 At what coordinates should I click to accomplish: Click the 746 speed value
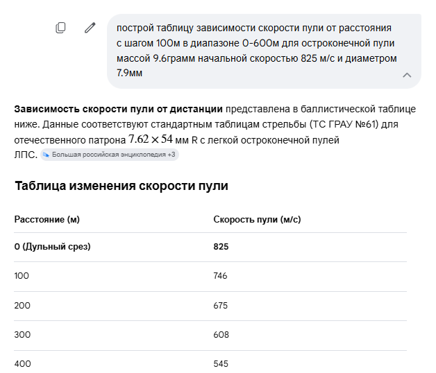[220, 276]
